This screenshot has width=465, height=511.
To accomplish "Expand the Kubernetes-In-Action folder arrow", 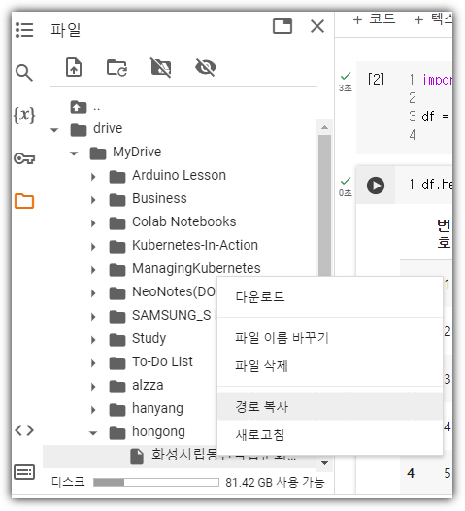I will click(93, 247).
